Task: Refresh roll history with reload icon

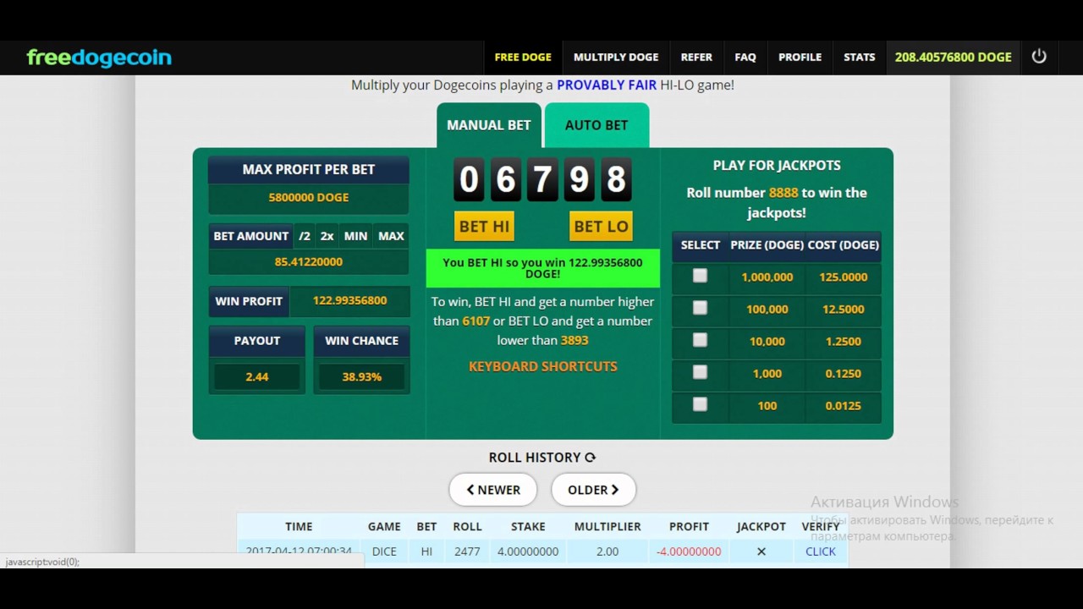Action: click(591, 458)
